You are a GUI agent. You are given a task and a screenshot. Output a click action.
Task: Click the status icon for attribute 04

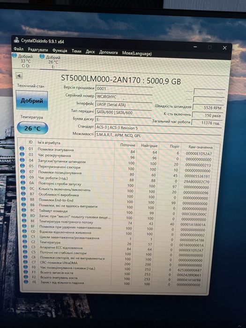(22, 160)
